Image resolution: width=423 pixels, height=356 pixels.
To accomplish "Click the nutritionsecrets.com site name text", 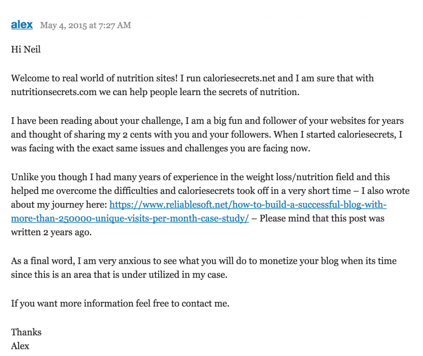I will 54,92.
